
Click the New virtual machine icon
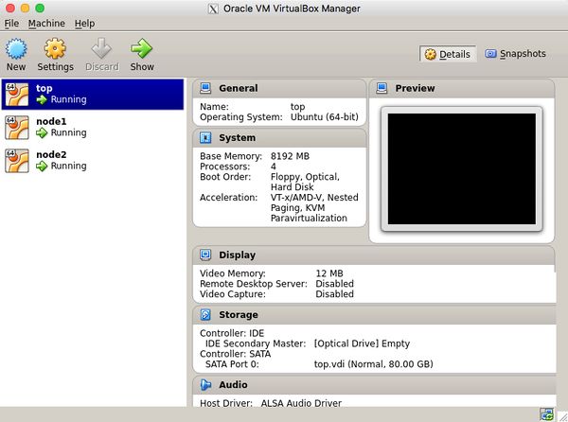coord(16,49)
